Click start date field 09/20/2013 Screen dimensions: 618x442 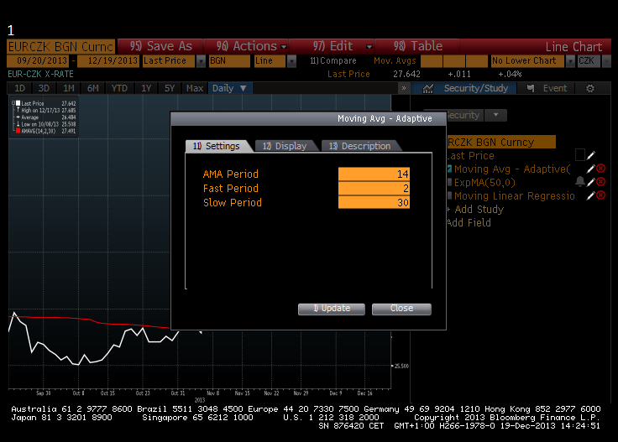click(38, 61)
